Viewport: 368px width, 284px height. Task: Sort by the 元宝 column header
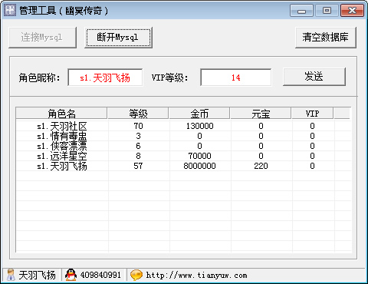[x=261, y=114]
